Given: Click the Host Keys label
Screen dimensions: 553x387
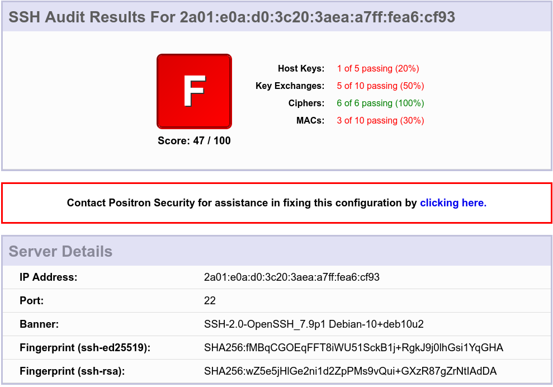Looking at the screenshot, I should pyautogui.click(x=301, y=69).
